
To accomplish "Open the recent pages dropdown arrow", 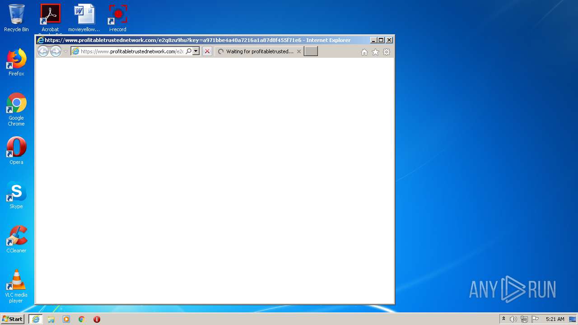I will [x=65, y=51].
